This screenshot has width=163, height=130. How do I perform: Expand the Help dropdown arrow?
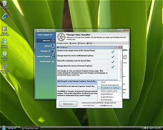[94, 43]
